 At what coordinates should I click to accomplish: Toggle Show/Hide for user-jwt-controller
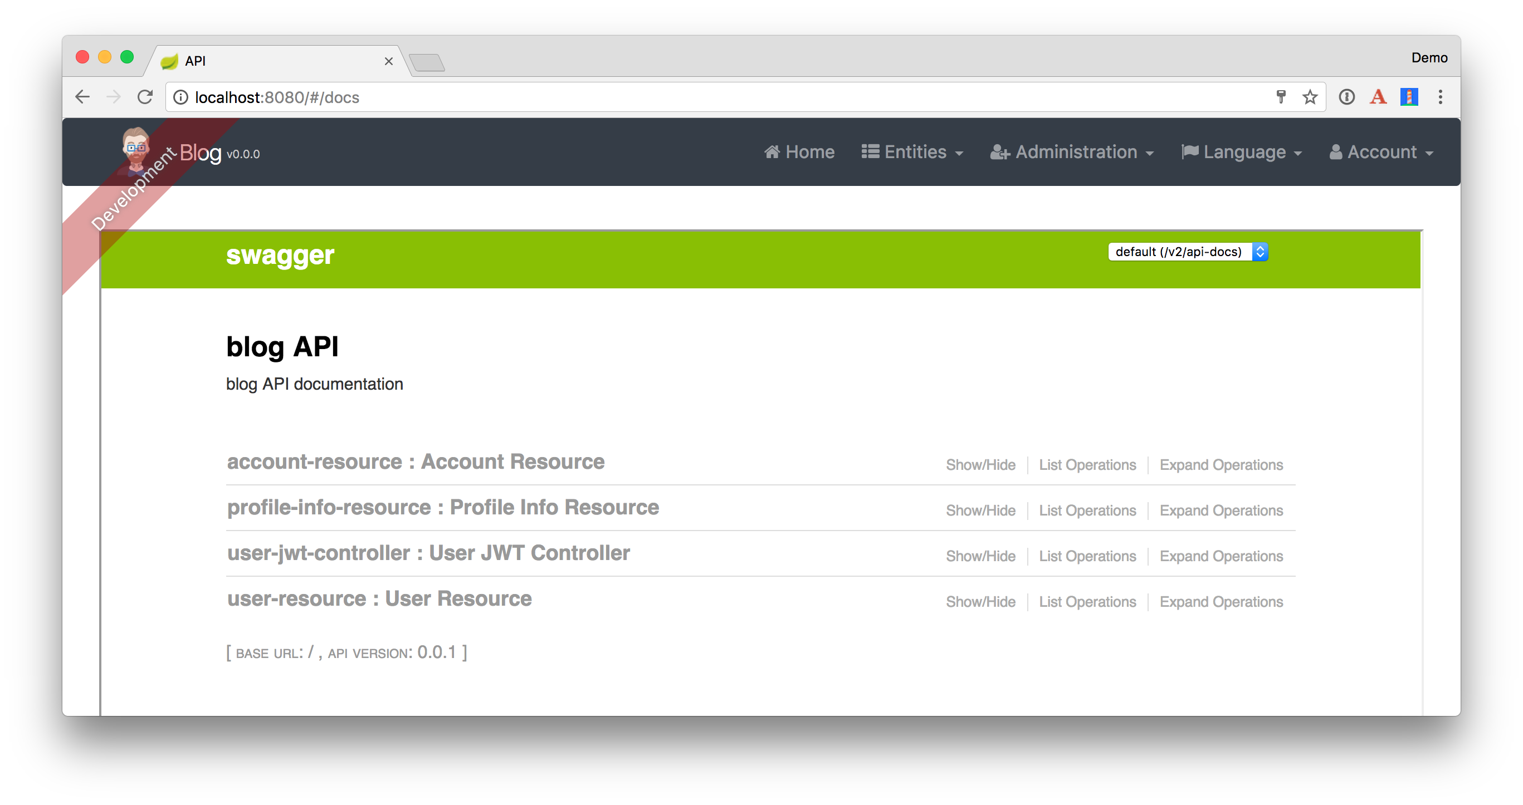click(x=980, y=556)
